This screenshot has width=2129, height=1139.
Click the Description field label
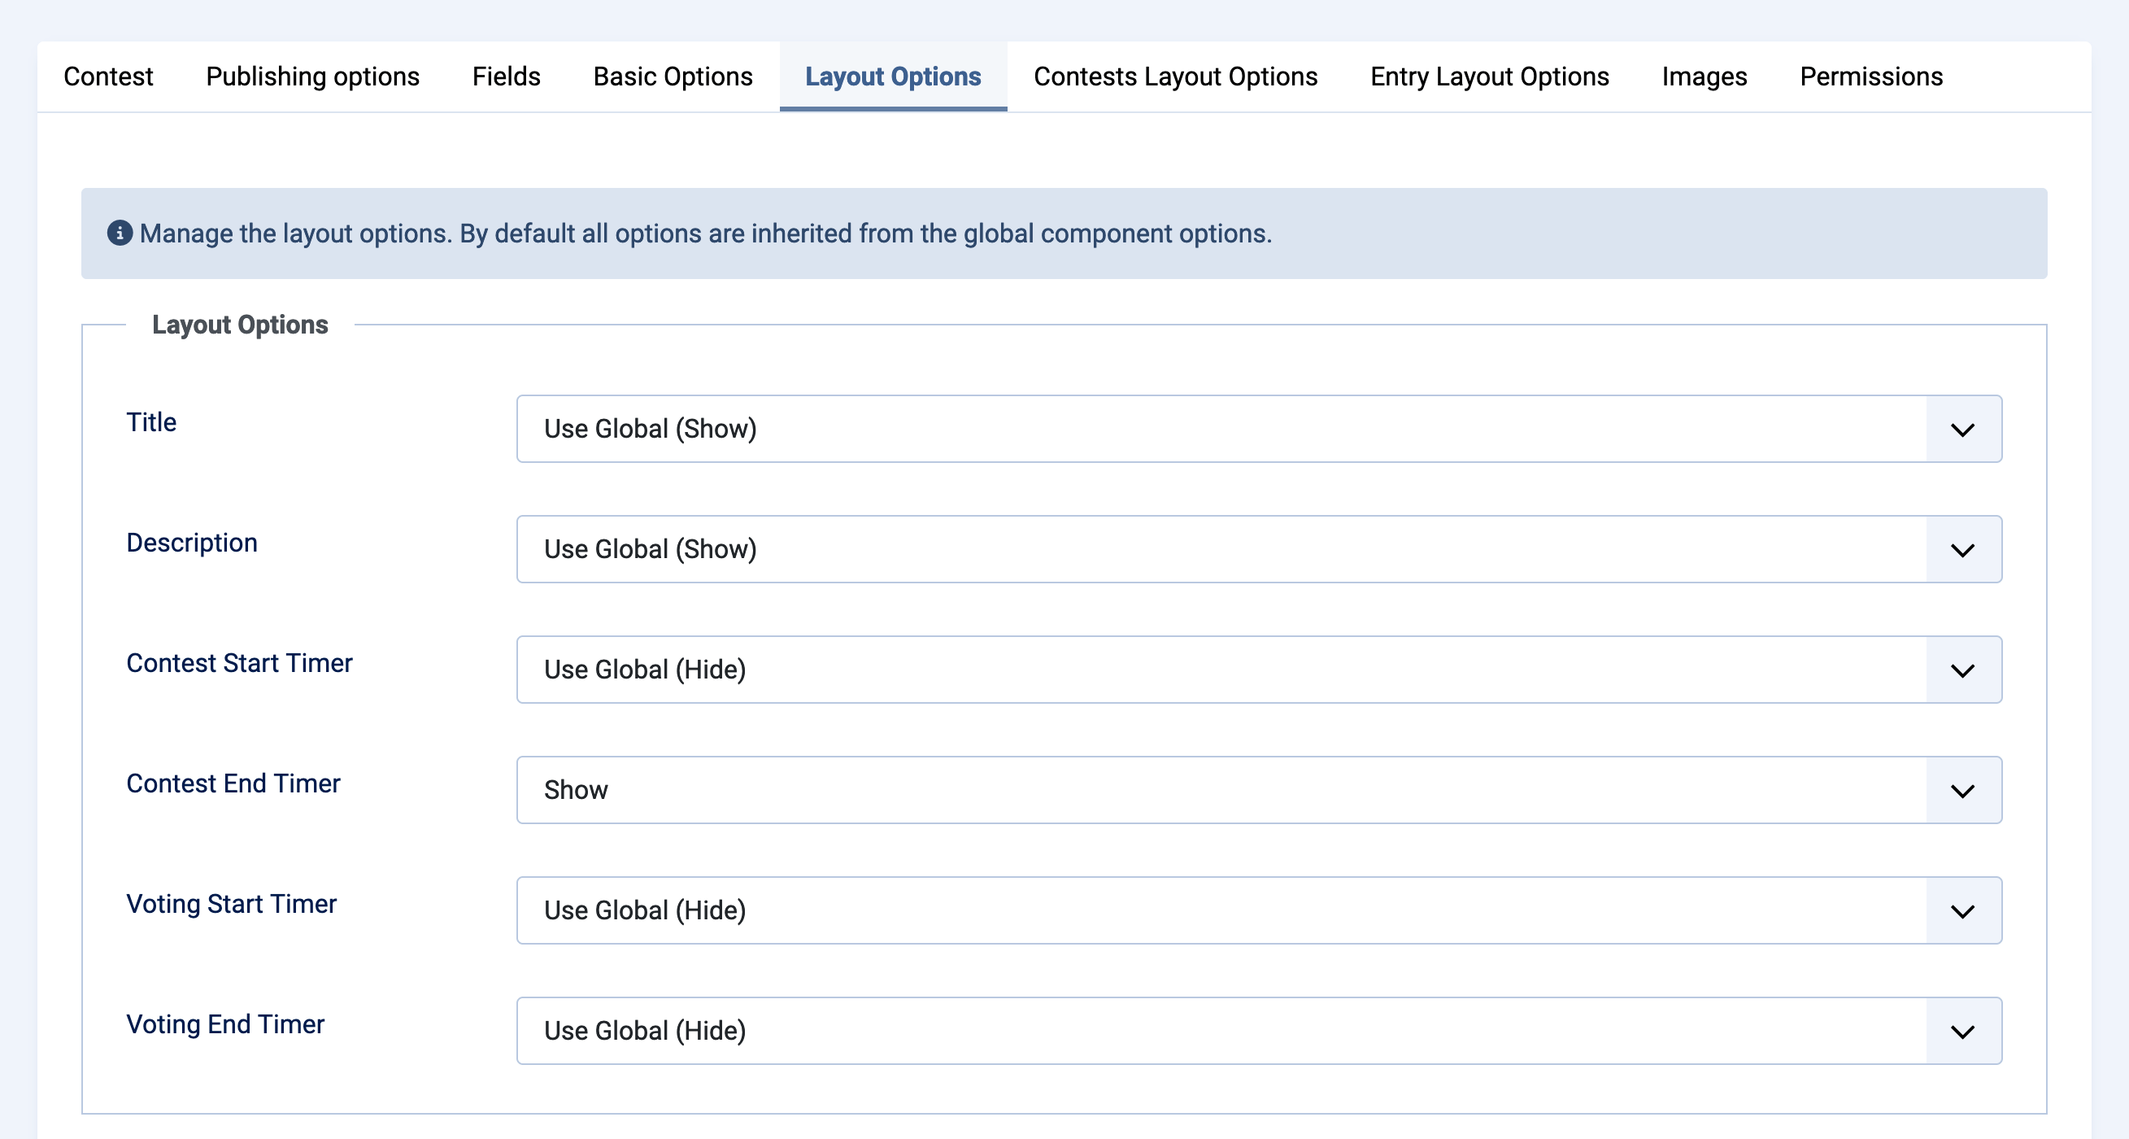[192, 543]
